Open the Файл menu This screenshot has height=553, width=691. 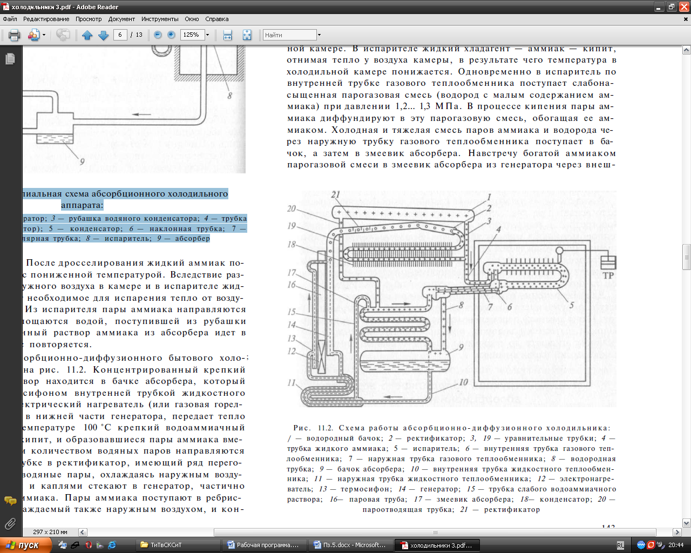pyautogui.click(x=10, y=19)
